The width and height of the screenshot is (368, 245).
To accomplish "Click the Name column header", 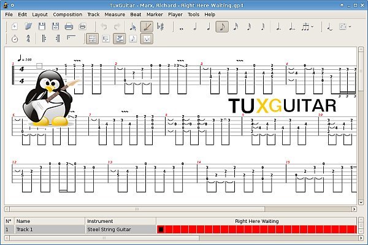I will click(x=50, y=221).
